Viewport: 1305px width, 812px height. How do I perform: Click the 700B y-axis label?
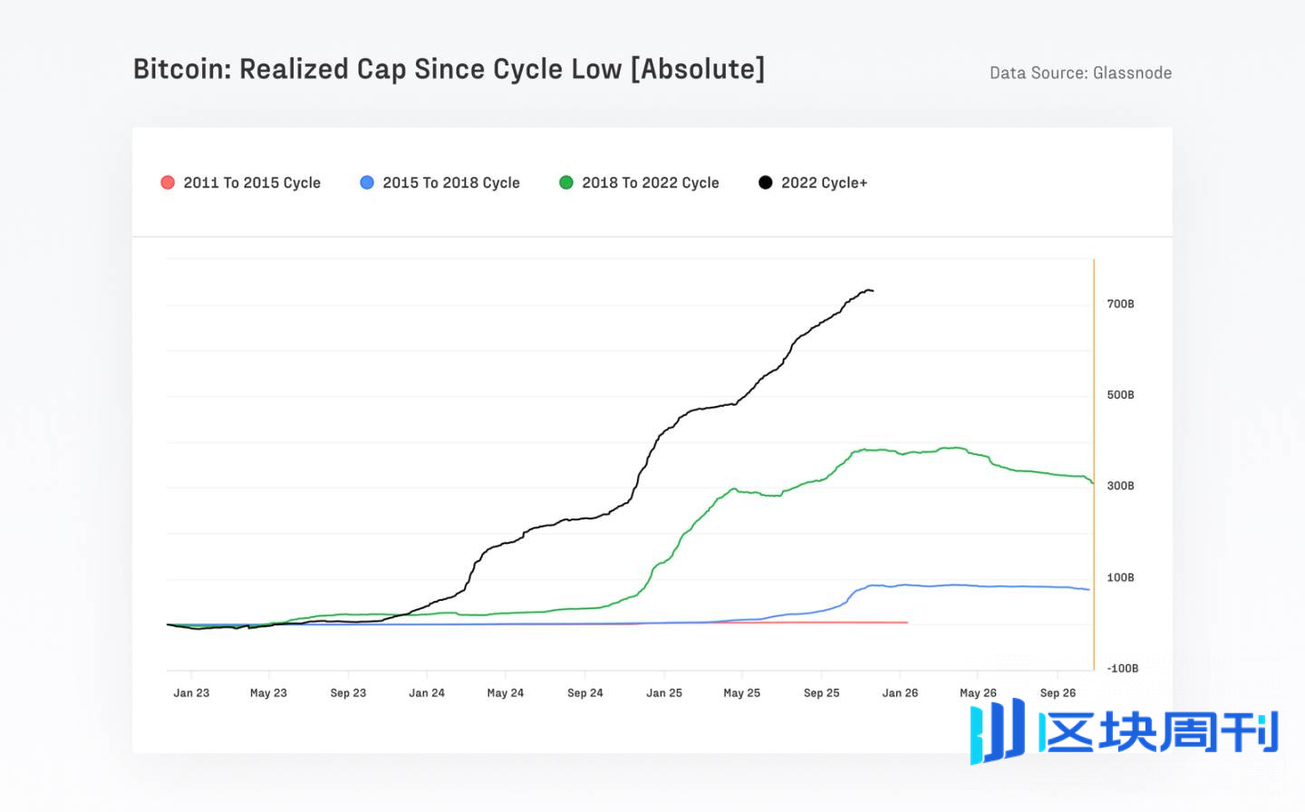[1120, 304]
